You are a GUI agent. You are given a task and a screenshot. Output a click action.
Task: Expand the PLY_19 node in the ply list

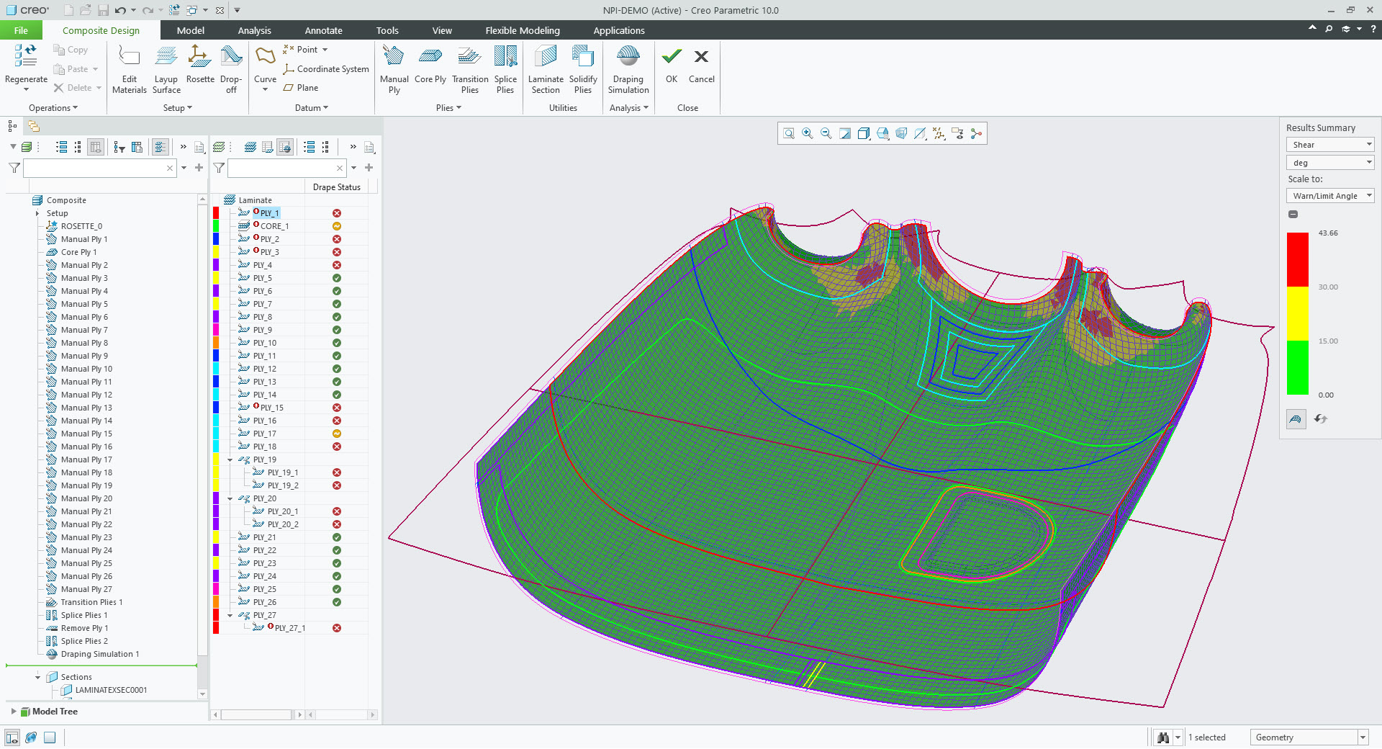click(230, 459)
